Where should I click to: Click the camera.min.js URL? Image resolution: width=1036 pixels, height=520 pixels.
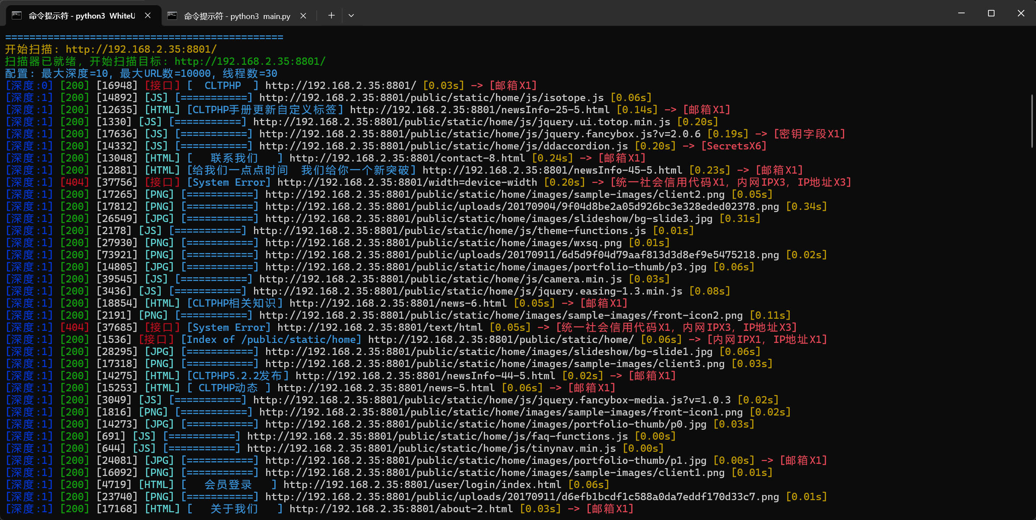440,279
